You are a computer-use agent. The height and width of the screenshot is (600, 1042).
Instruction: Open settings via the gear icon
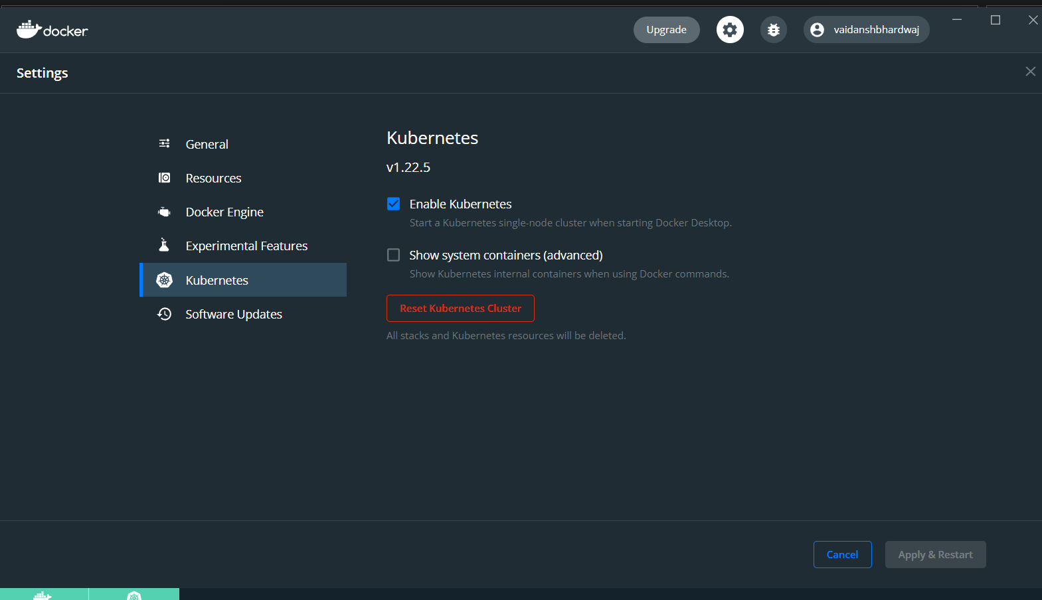(730, 30)
